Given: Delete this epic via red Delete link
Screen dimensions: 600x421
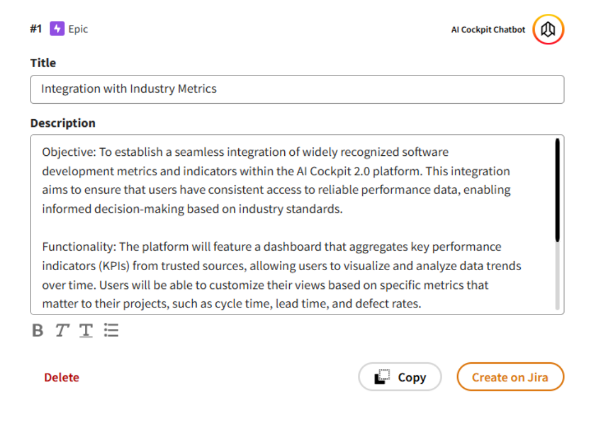Looking at the screenshot, I should coord(61,377).
